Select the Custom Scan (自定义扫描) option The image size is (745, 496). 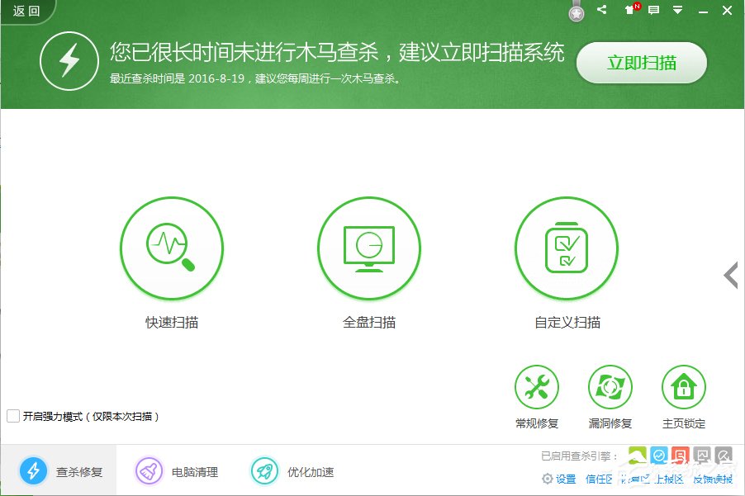click(x=567, y=248)
